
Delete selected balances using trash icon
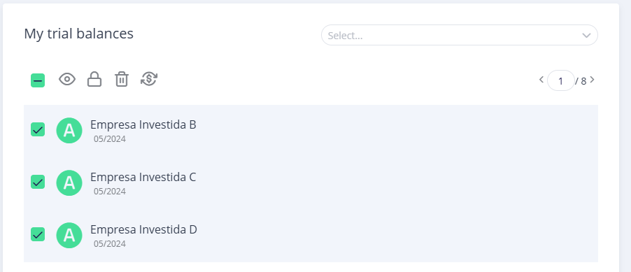(122, 79)
